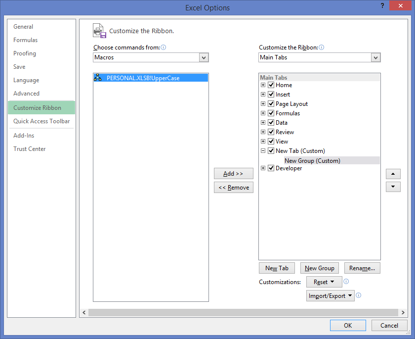Image resolution: width=415 pixels, height=339 pixels.
Task: Select the Developer tab row label
Action: 289,168
